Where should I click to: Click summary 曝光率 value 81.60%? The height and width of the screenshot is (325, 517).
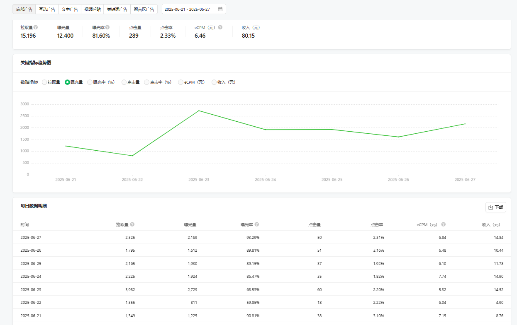click(101, 36)
